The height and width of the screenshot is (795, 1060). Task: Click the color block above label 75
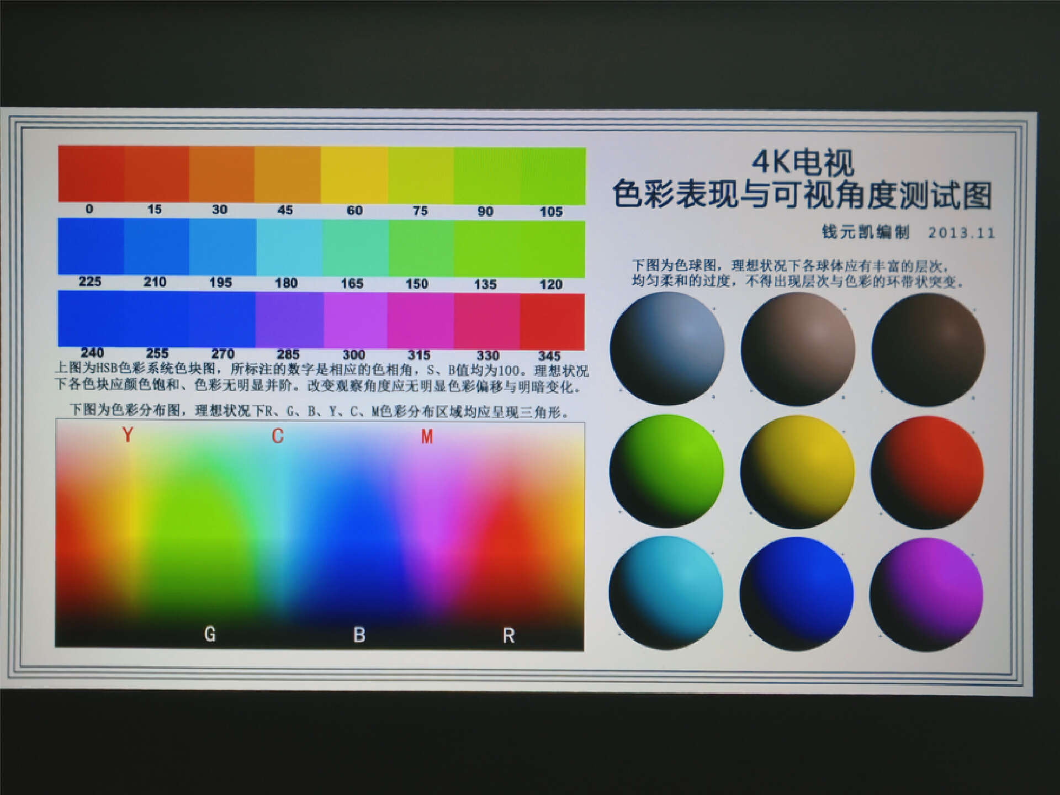click(x=421, y=175)
